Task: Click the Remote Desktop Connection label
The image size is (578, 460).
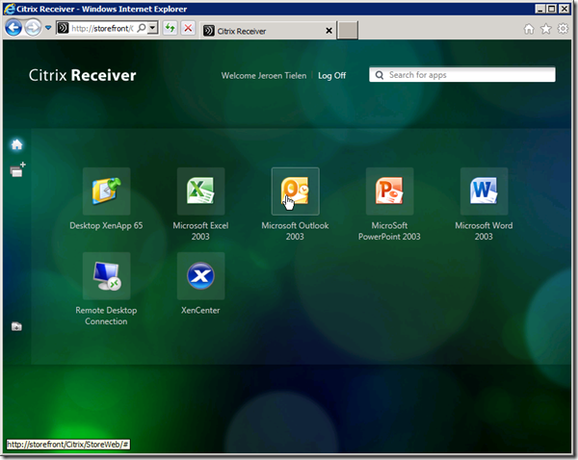Action: (x=106, y=316)
